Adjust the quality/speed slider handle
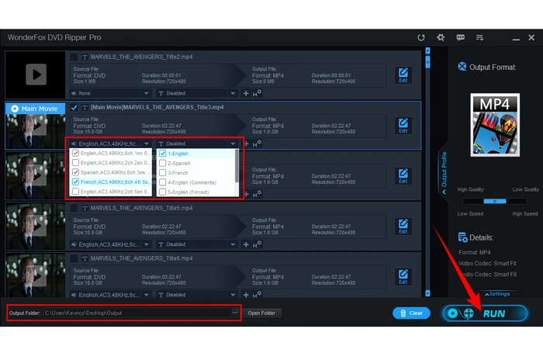This screenshot has height=353, width=543. 495,201
